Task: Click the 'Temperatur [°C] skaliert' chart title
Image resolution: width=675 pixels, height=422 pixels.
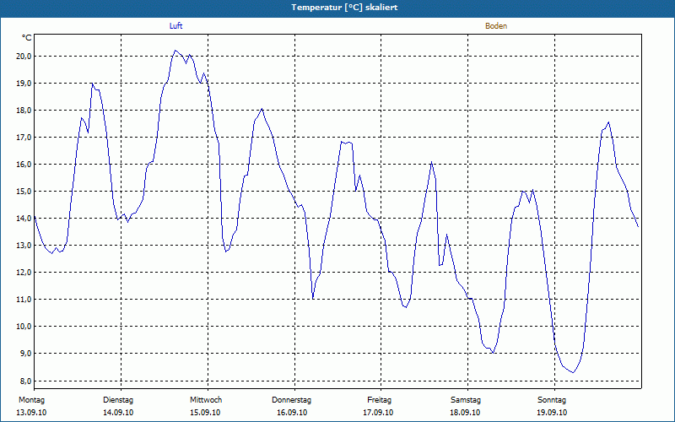Action: pyautogui.click(x=344, y=8)
